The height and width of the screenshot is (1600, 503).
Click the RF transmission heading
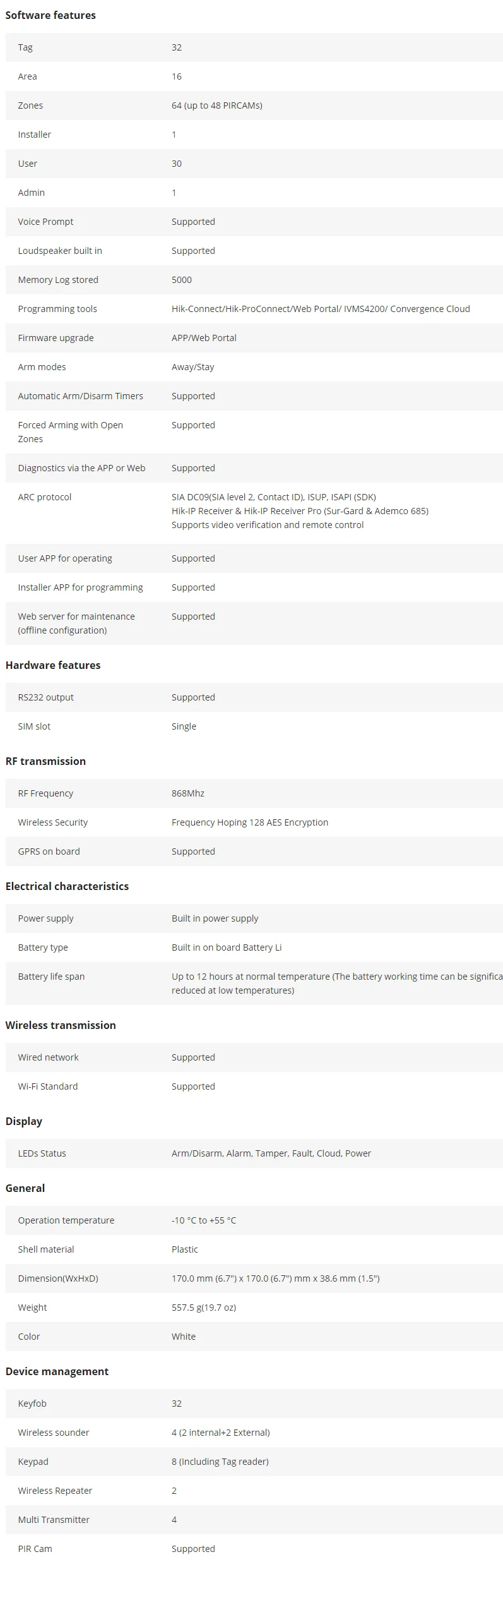coord(45,761)
